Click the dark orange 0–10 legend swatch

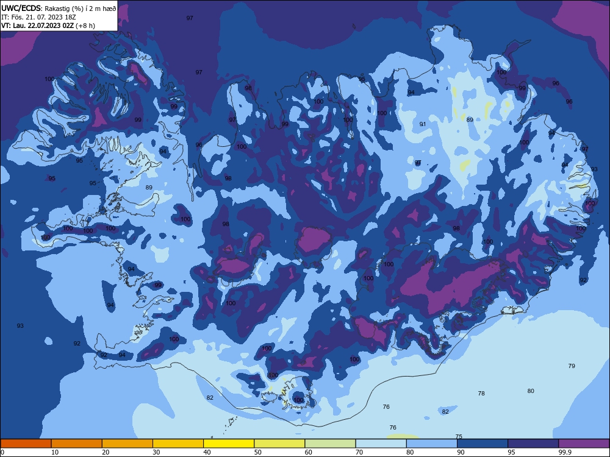(x=26, y=444)
